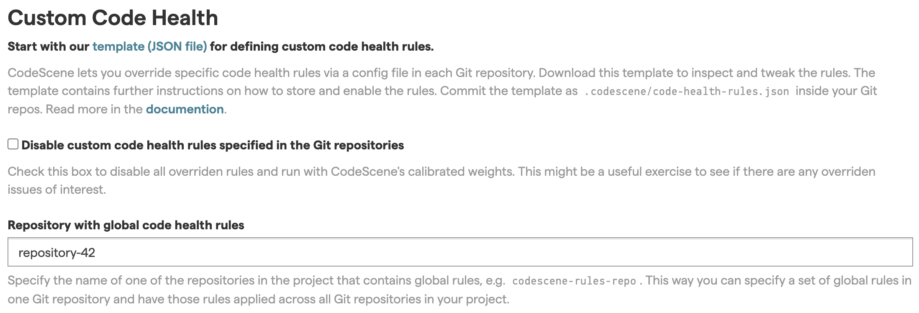This screenshot has width=919, height=313.
Task: Visit the documentation page link
Action: [x=184, y=109]
